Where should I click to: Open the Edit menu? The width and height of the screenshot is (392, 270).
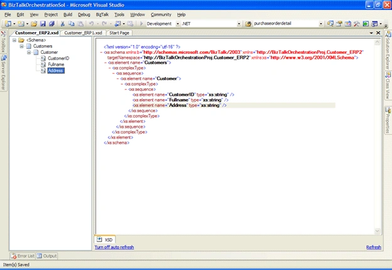(x=20, y=14)
